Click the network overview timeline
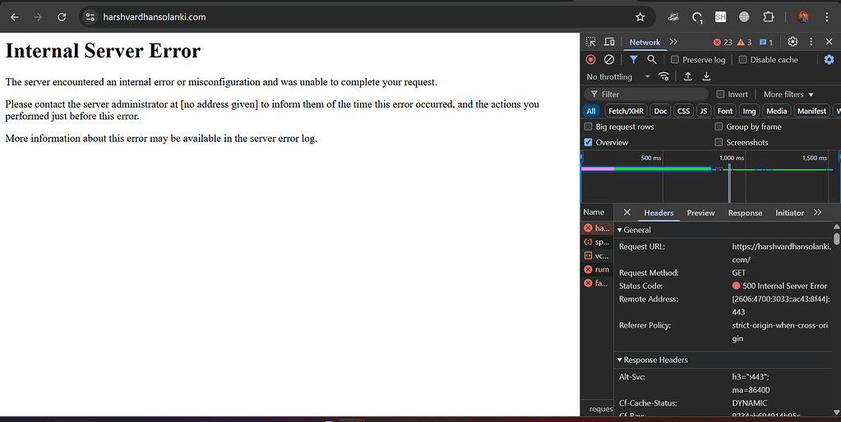 point(710,177)
